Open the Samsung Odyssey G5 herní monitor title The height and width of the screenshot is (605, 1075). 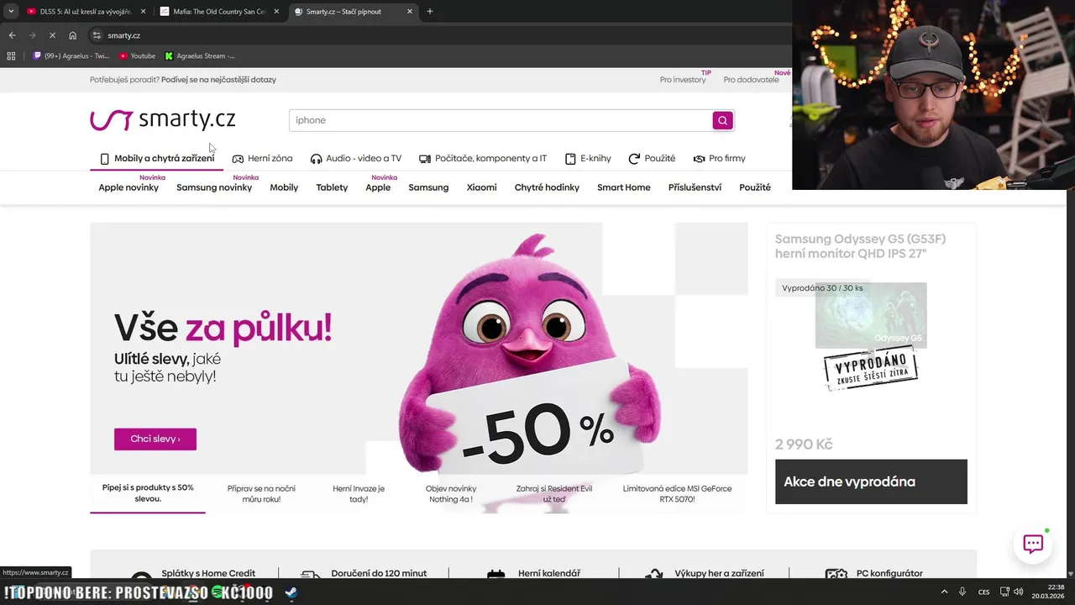860,246
